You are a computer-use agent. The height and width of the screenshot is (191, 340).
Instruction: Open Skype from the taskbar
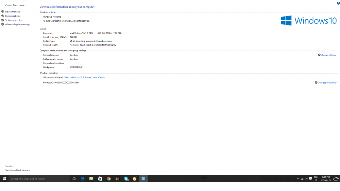126,179
